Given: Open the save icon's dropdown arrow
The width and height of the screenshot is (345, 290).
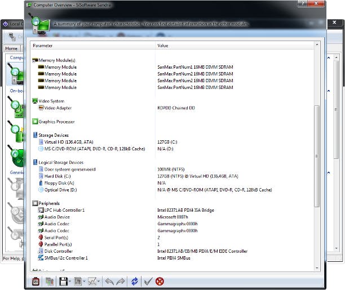Looking at the screenshot, I should 70,282.
